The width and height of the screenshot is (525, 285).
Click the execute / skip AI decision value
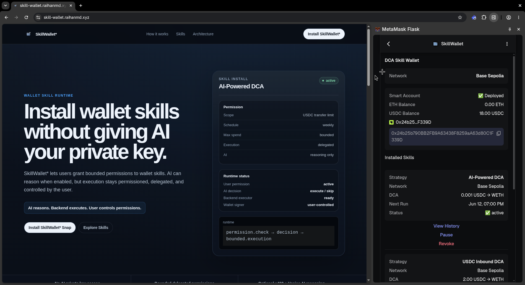(322, 191)
